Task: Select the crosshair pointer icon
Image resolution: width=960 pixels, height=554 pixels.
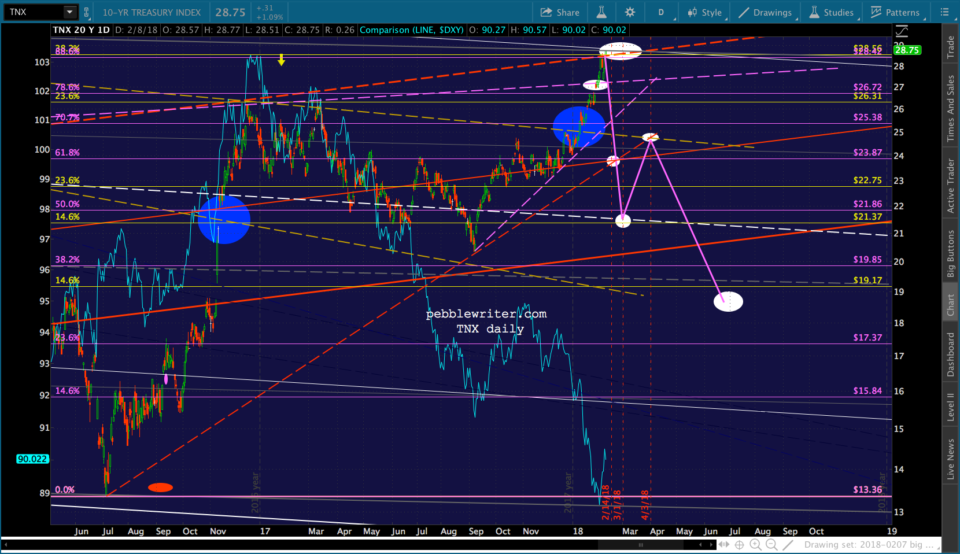Action: coord(739,545)
